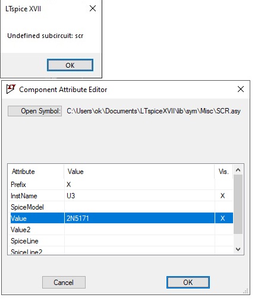Image resolution: width=258 pixels, height=304 pixels.
Task: Confirm the Undefined subcircuit message with OK
Action: pyautogui.click(x=70, y=65)
